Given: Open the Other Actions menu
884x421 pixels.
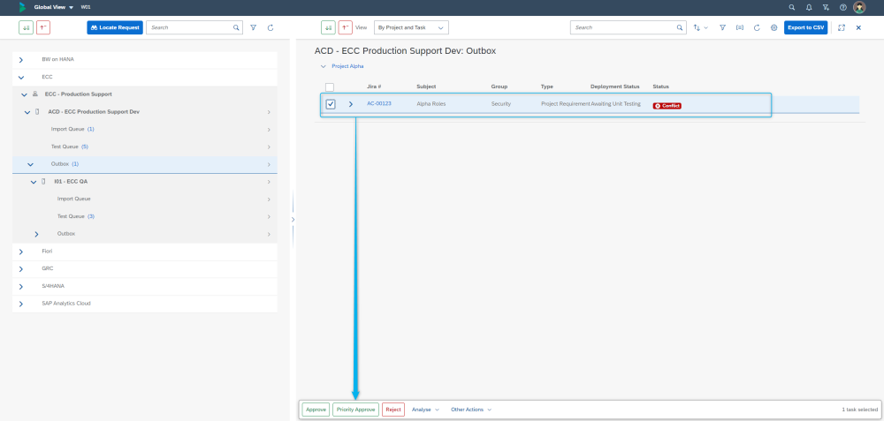Looking at the screenshot, I should pyautogui.click(x=471, y=410).
